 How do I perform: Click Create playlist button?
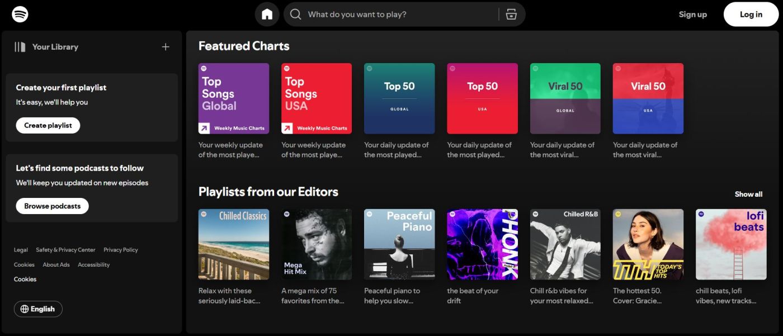pyautogui.click(x=48, y=125)
